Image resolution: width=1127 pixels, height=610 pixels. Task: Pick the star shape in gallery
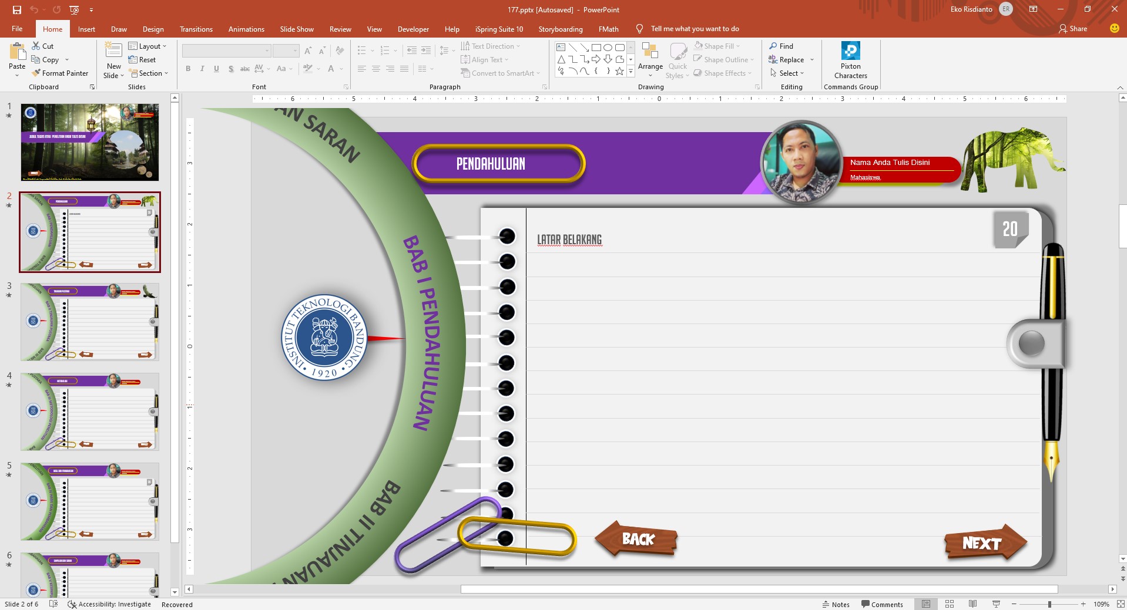(x=619, y=71)
